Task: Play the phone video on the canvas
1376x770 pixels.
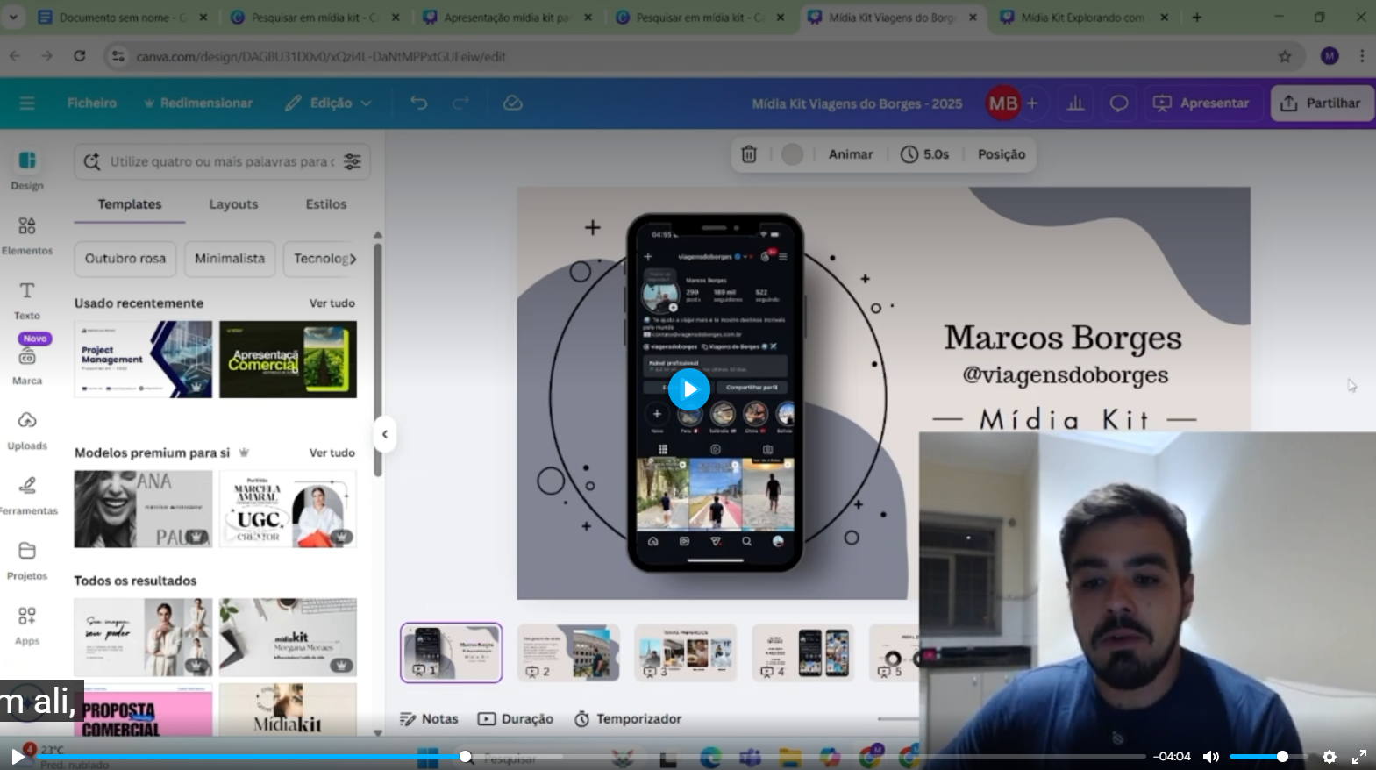Action: 689,389
